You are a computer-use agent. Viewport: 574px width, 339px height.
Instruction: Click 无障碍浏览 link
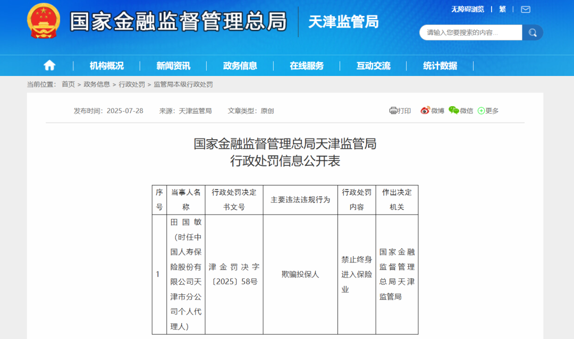468,9
